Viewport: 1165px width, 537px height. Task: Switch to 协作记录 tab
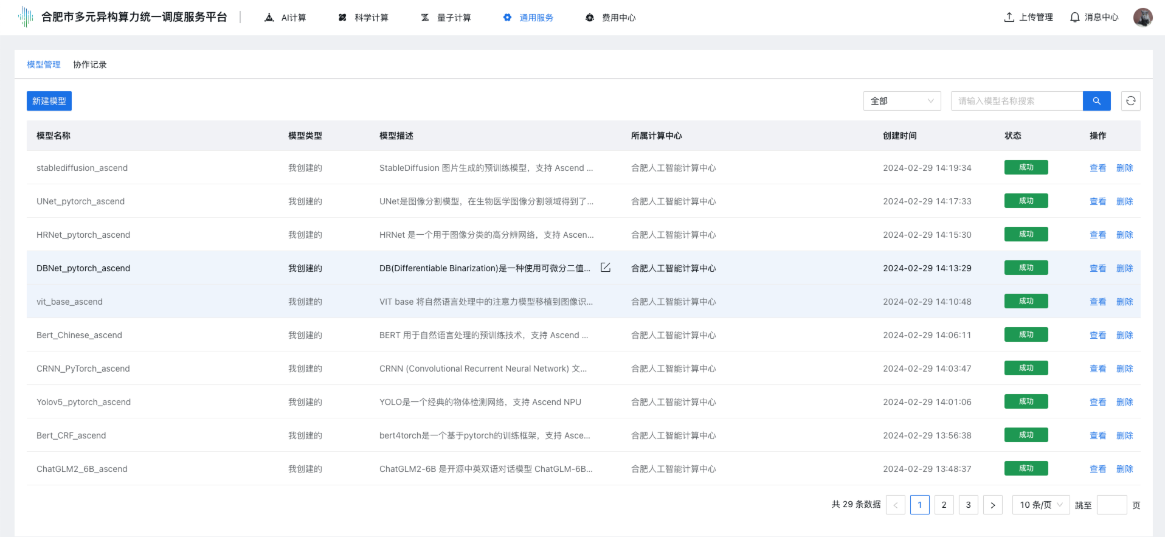[90, 64]
